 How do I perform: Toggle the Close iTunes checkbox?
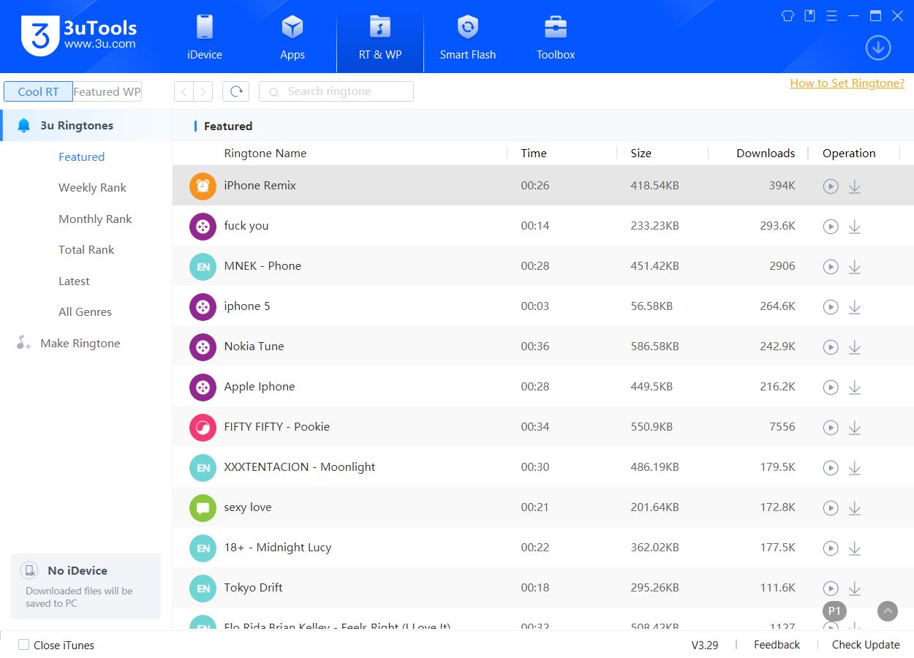click(24, 645)
